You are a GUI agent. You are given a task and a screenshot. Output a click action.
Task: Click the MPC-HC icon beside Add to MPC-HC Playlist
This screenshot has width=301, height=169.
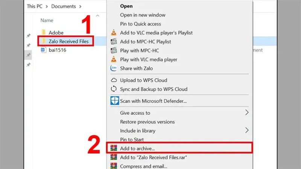tap(114, 41)
